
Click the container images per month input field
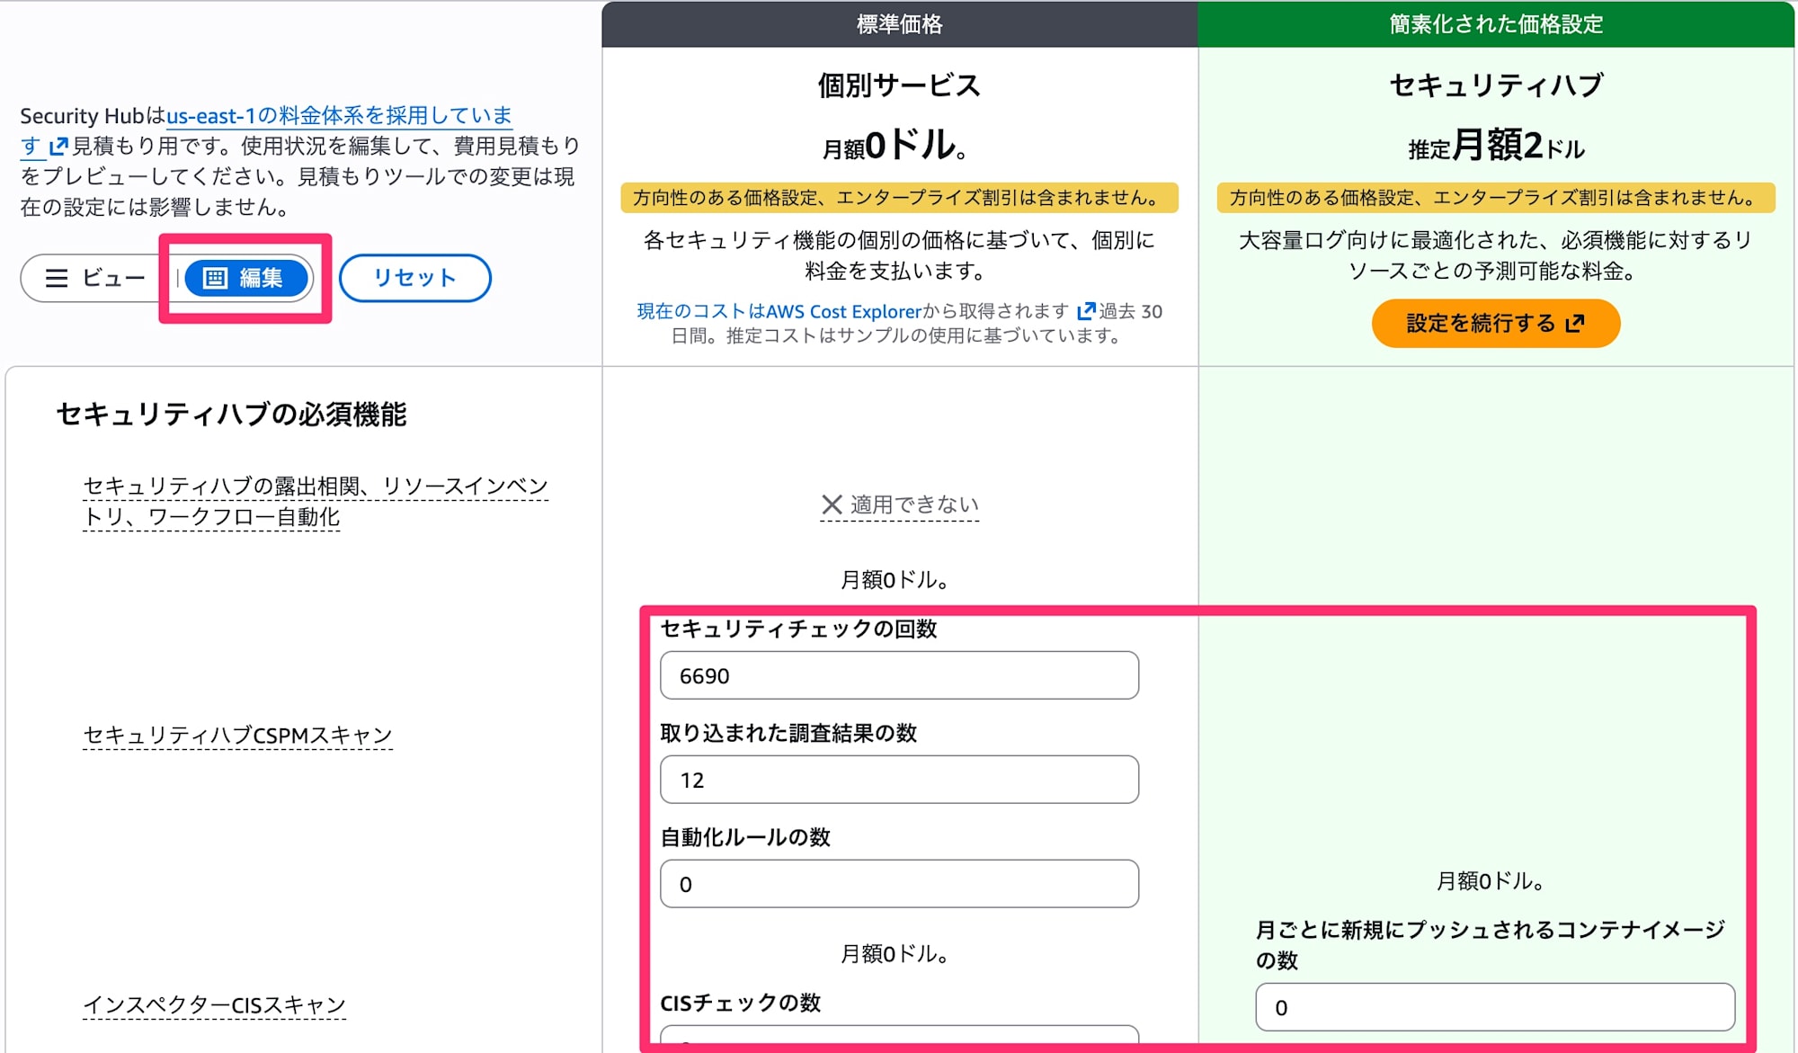click(1494, 1007)
